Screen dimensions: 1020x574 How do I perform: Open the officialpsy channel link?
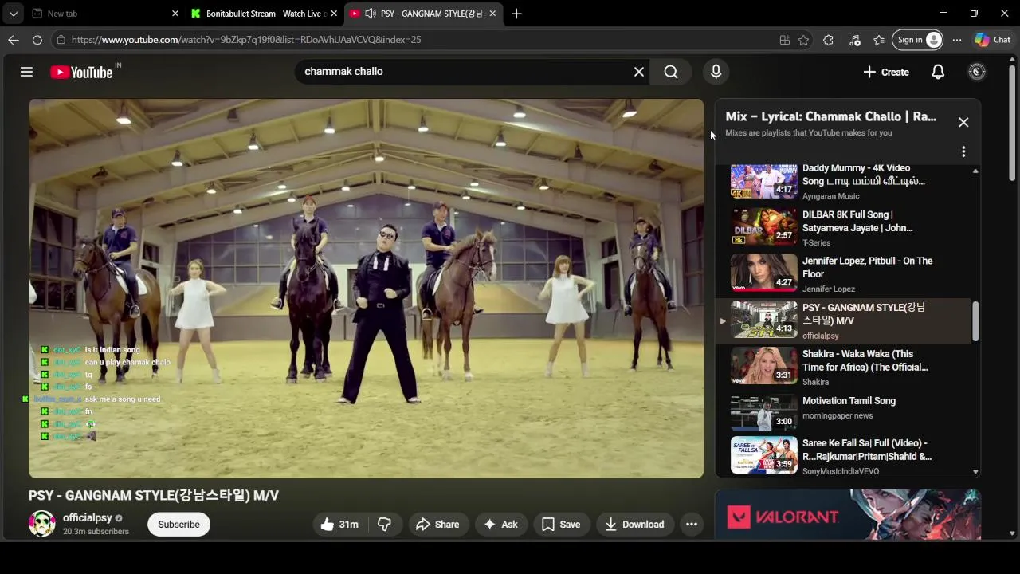(88, 518)
